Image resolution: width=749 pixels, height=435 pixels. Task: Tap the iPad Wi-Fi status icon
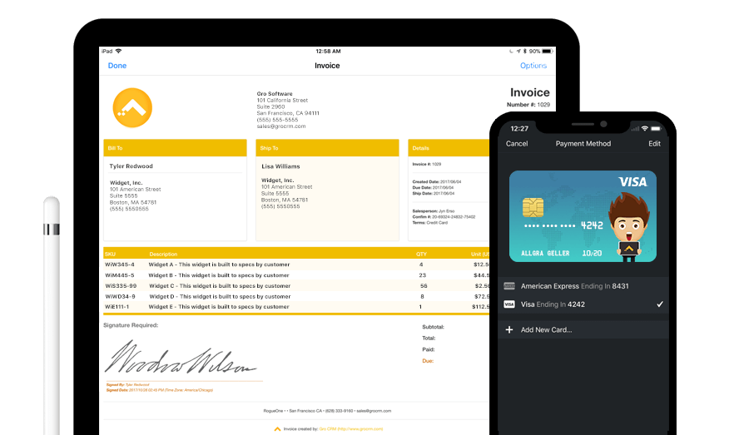[x=118, y=51]
